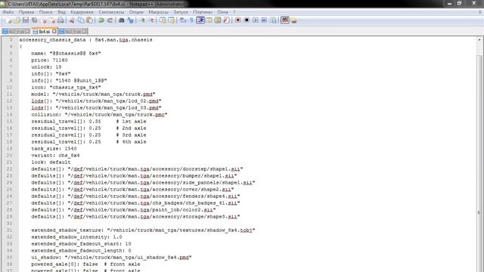
Task: Toggle the highlighted Indent Guide icon
Action: pos(200,20)
